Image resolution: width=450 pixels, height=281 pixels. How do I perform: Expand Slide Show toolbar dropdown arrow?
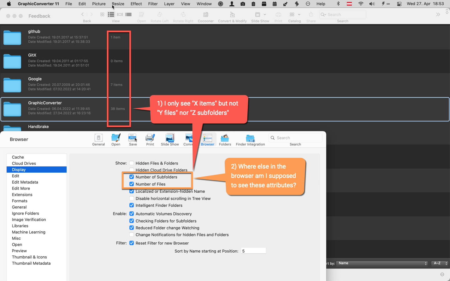click(x=265, y=14)
